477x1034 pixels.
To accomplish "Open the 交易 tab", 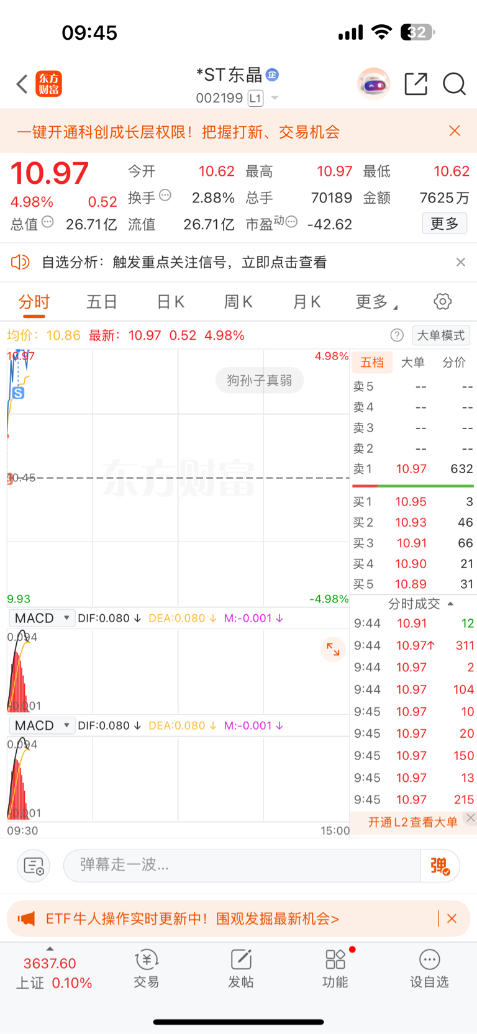I will click(x=147, y=969).
